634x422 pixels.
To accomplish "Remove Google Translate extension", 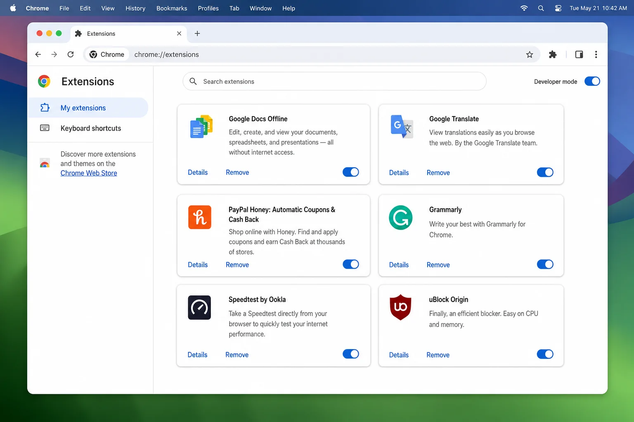I will point(438,173).
